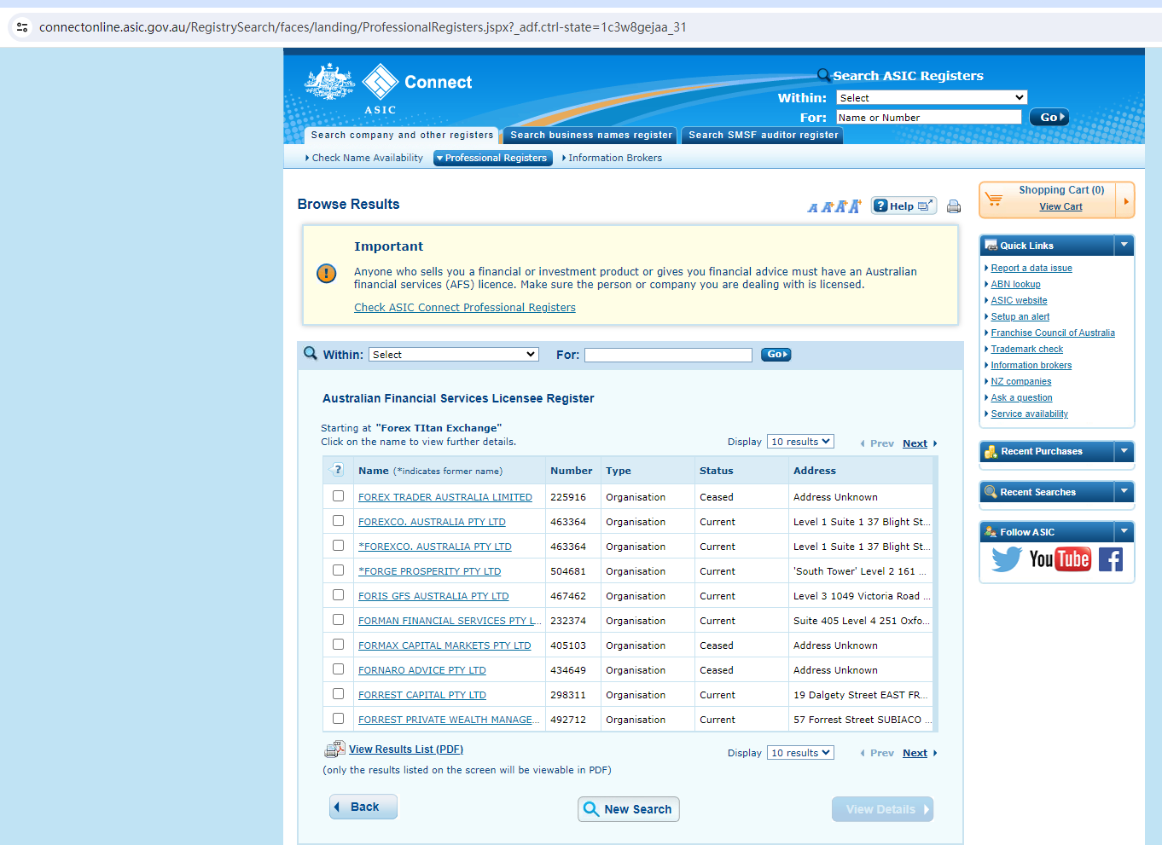Viewport: 1162px width, 845px height.
Task: Click the For text field in results search
Action: click(x=668, y=355)
